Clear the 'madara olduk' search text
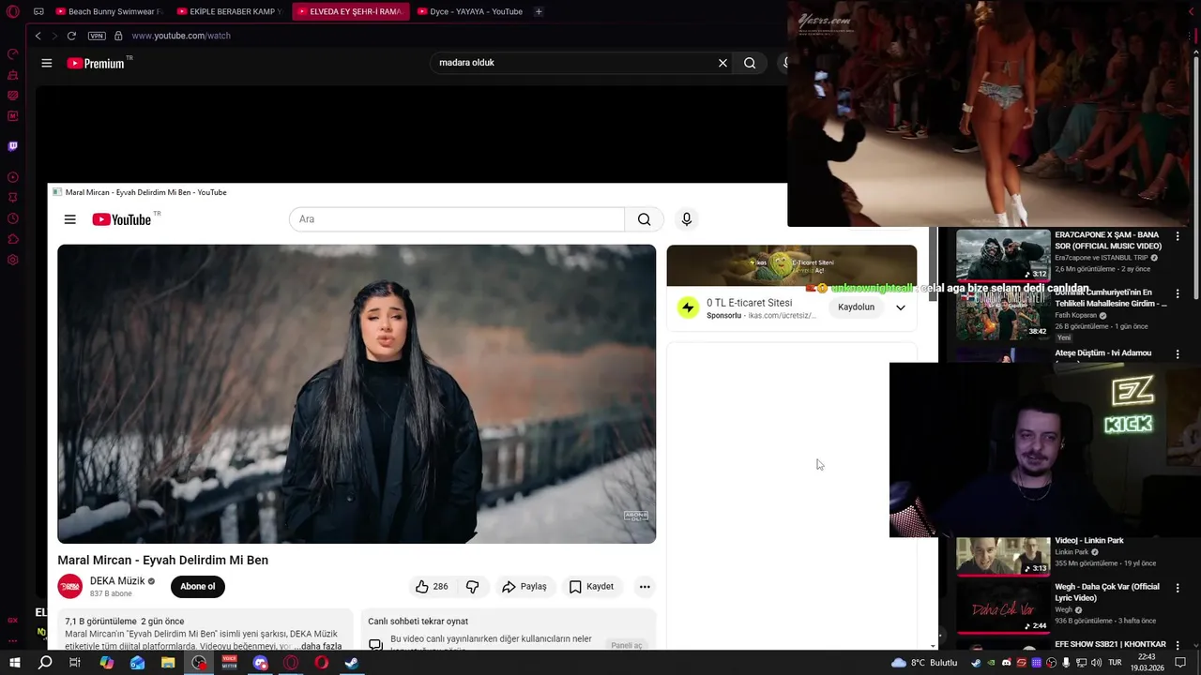The height and width of the screenshot is (675, 1201). pos(722,63)
